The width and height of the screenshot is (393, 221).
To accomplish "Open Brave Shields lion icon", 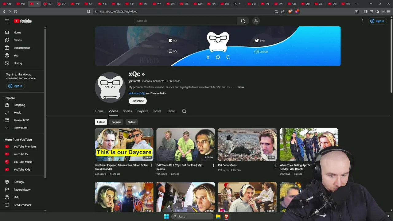I will point(290,12).
